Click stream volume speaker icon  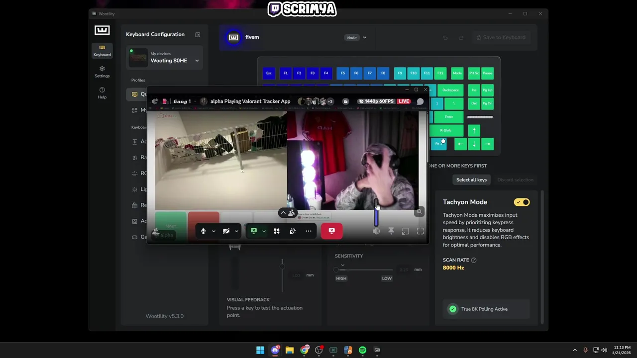pos(376,231)
